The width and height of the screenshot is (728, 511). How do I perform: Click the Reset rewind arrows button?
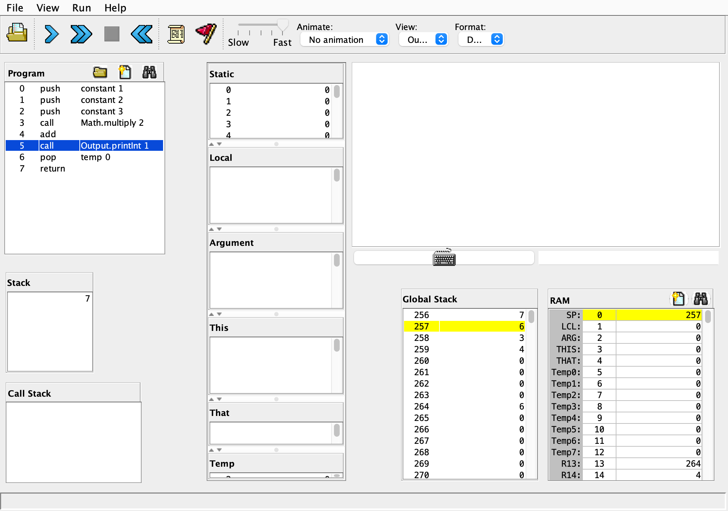[x=142, y=34]
